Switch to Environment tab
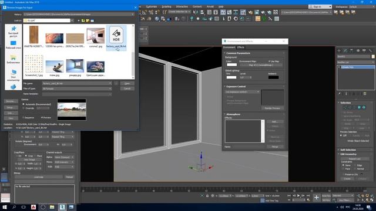The width and height of the screenshot is (376, 211). coord(229,47)
